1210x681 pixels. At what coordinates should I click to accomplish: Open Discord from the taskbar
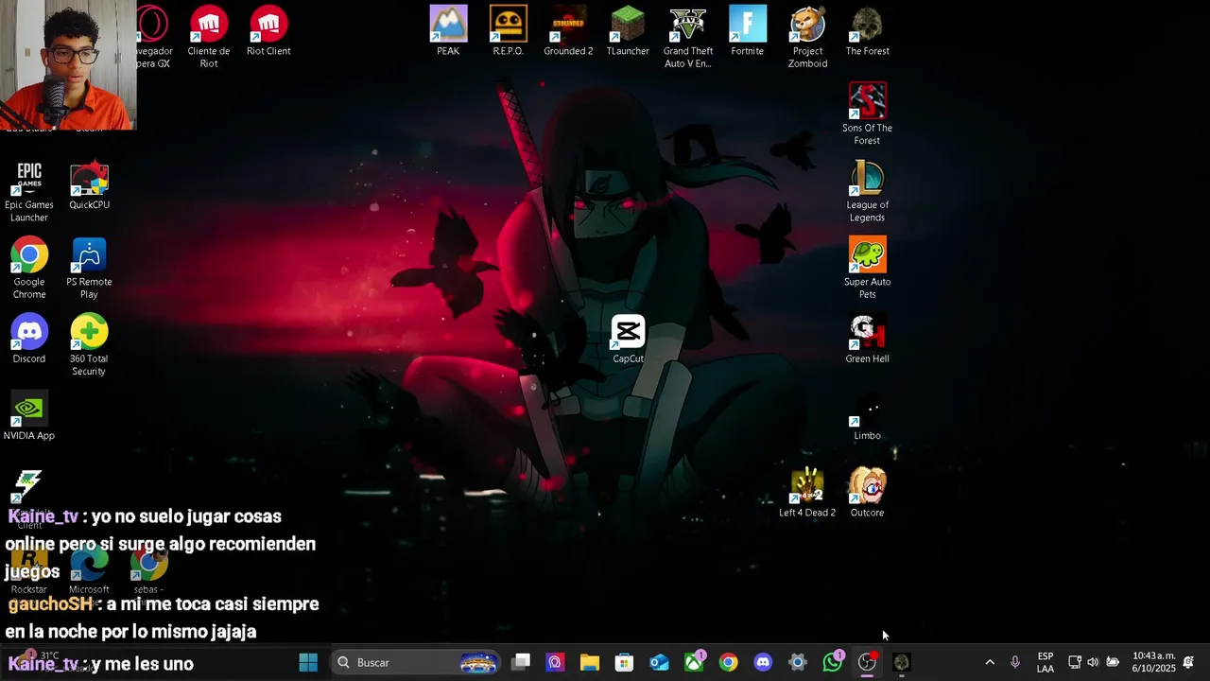click(x=763, y=662)
